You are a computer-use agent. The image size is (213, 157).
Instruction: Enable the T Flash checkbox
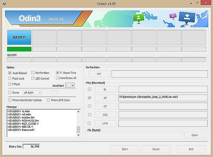10,84
